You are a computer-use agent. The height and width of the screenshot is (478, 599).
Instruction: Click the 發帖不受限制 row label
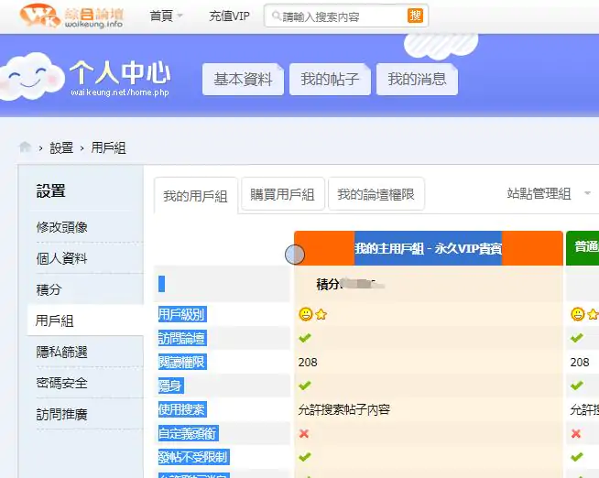click(193, 457)
